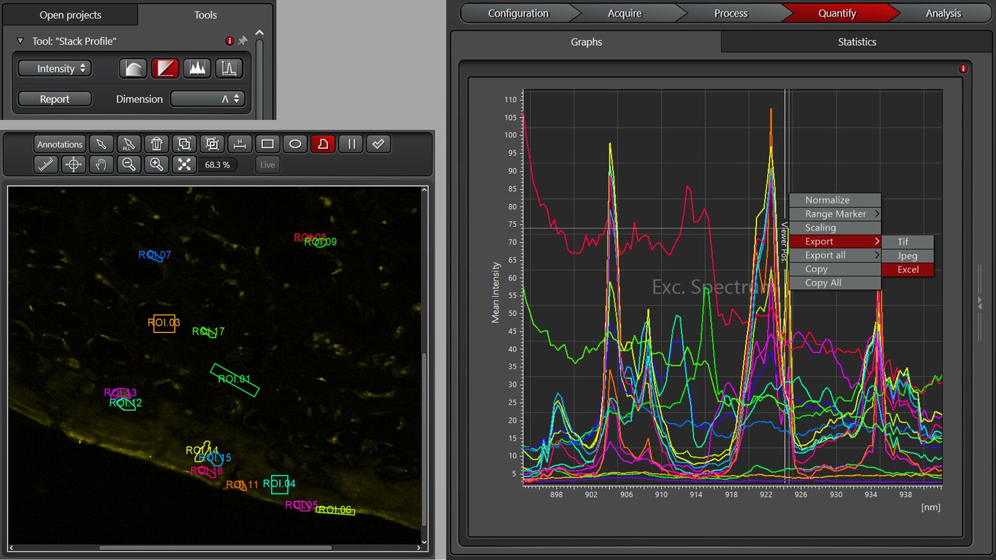Pin the Stack Profile tool panel
Image resolution: width=996 pixels, height=560 pixels.
(x=244, y=41)
